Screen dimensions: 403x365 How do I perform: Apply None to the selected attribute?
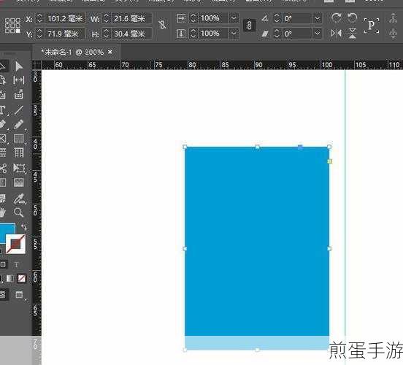coord(22,278)
